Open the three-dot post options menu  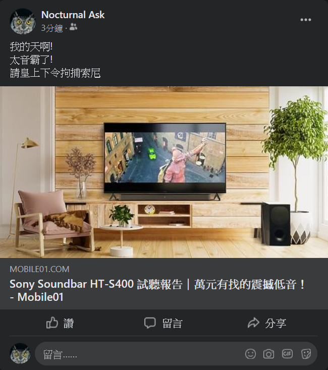pyautogui.click(x=306, y=20)
